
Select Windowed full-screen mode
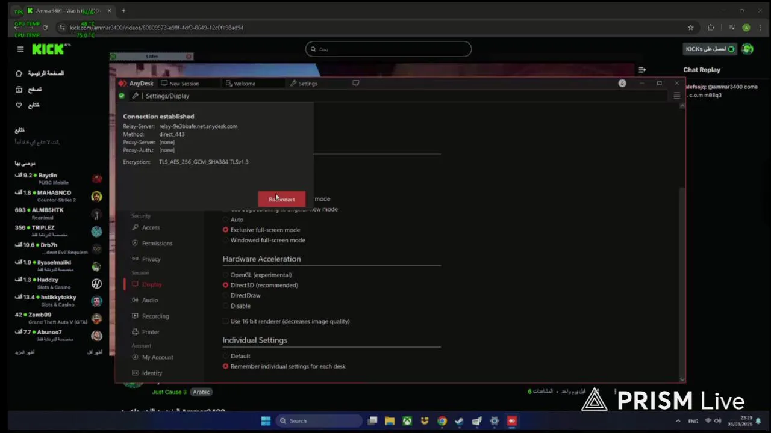[x=264, y=240]
